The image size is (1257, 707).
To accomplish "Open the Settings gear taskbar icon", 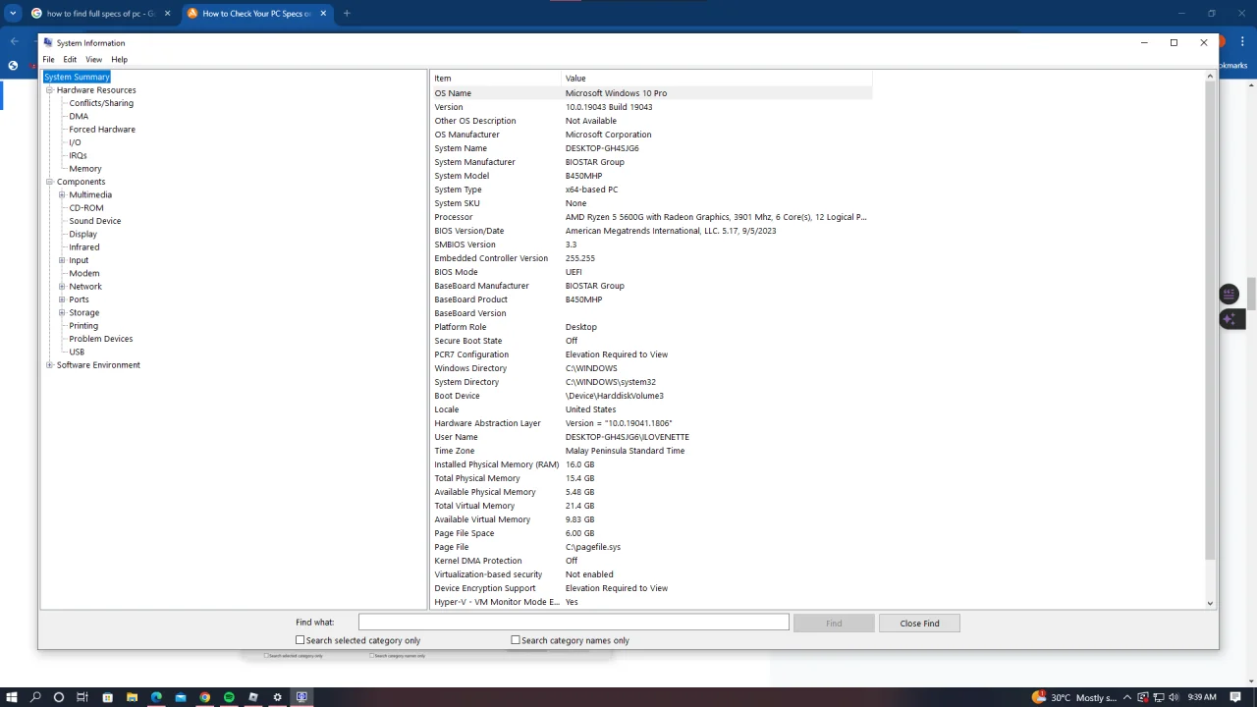I will click(277, 697).
